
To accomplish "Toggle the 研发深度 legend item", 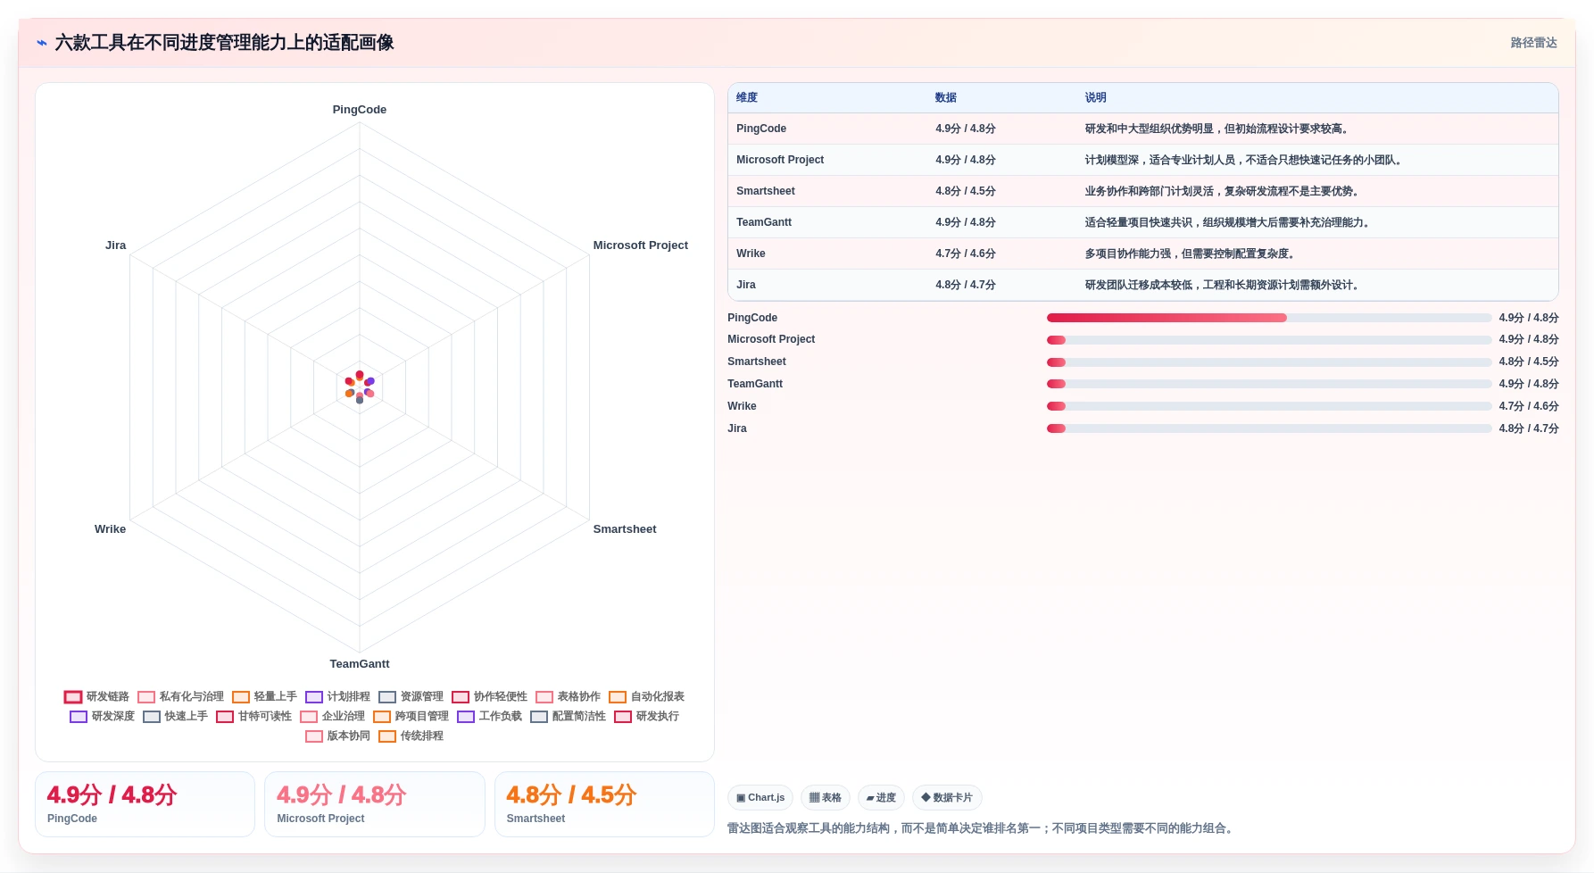I will coord(102,716).
